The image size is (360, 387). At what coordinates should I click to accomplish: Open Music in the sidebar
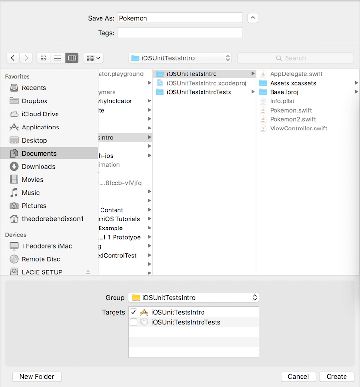[x=49, y=192]
